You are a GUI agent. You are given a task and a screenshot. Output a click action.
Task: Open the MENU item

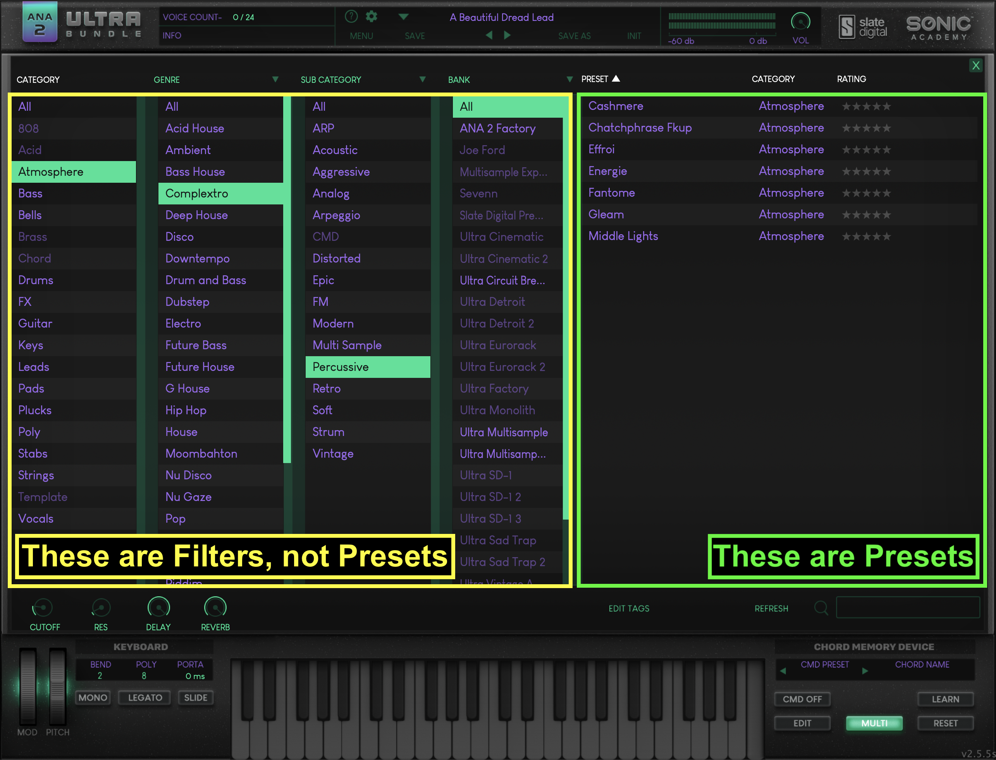click(361, 36)
